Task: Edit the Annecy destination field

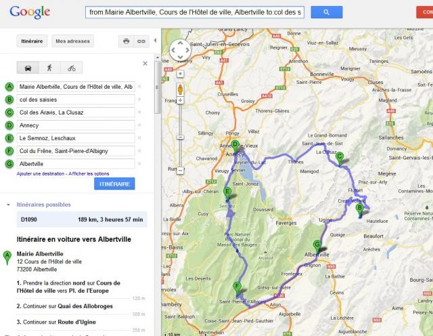Action: point(76,125)
